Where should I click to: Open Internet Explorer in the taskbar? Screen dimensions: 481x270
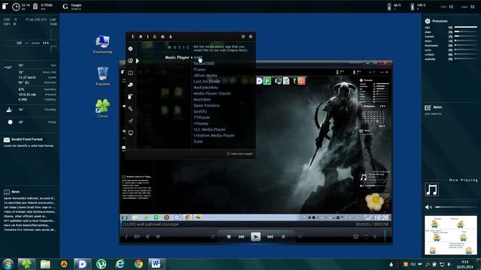tap(119, 264)
